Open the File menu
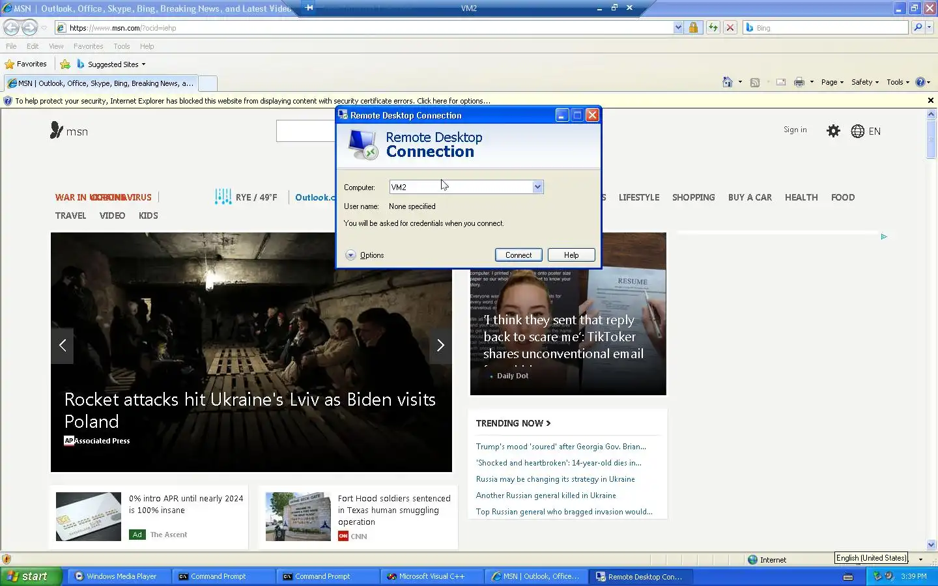The width and height of the screenshot is (938, 586). 11,46
